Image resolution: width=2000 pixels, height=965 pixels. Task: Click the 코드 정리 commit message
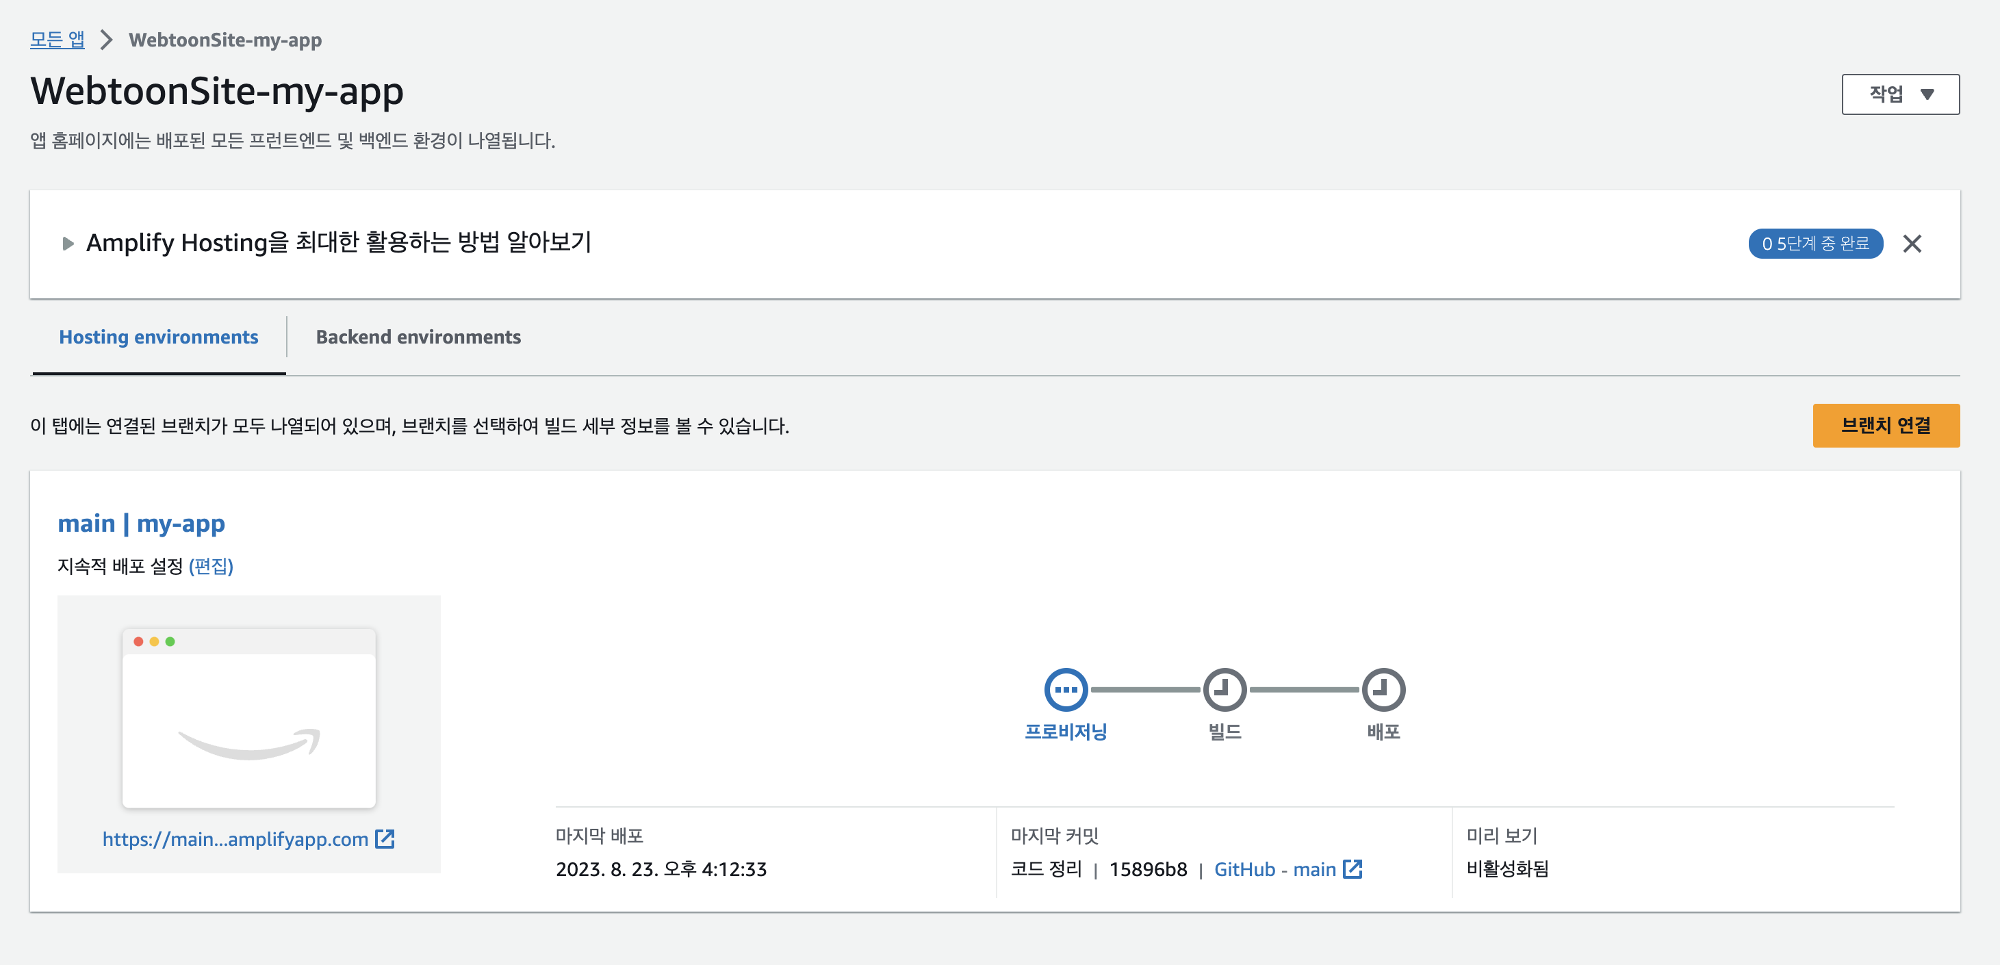point(1047,869)
